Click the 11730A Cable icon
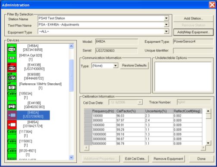 [x=12, y=134]
